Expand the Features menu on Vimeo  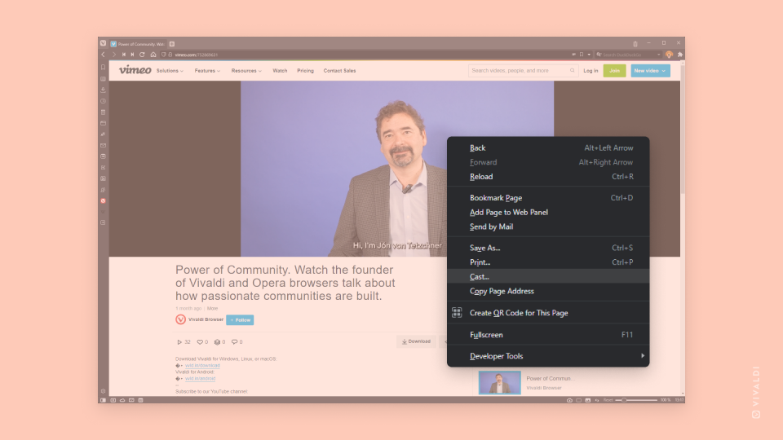click(207, 71)
